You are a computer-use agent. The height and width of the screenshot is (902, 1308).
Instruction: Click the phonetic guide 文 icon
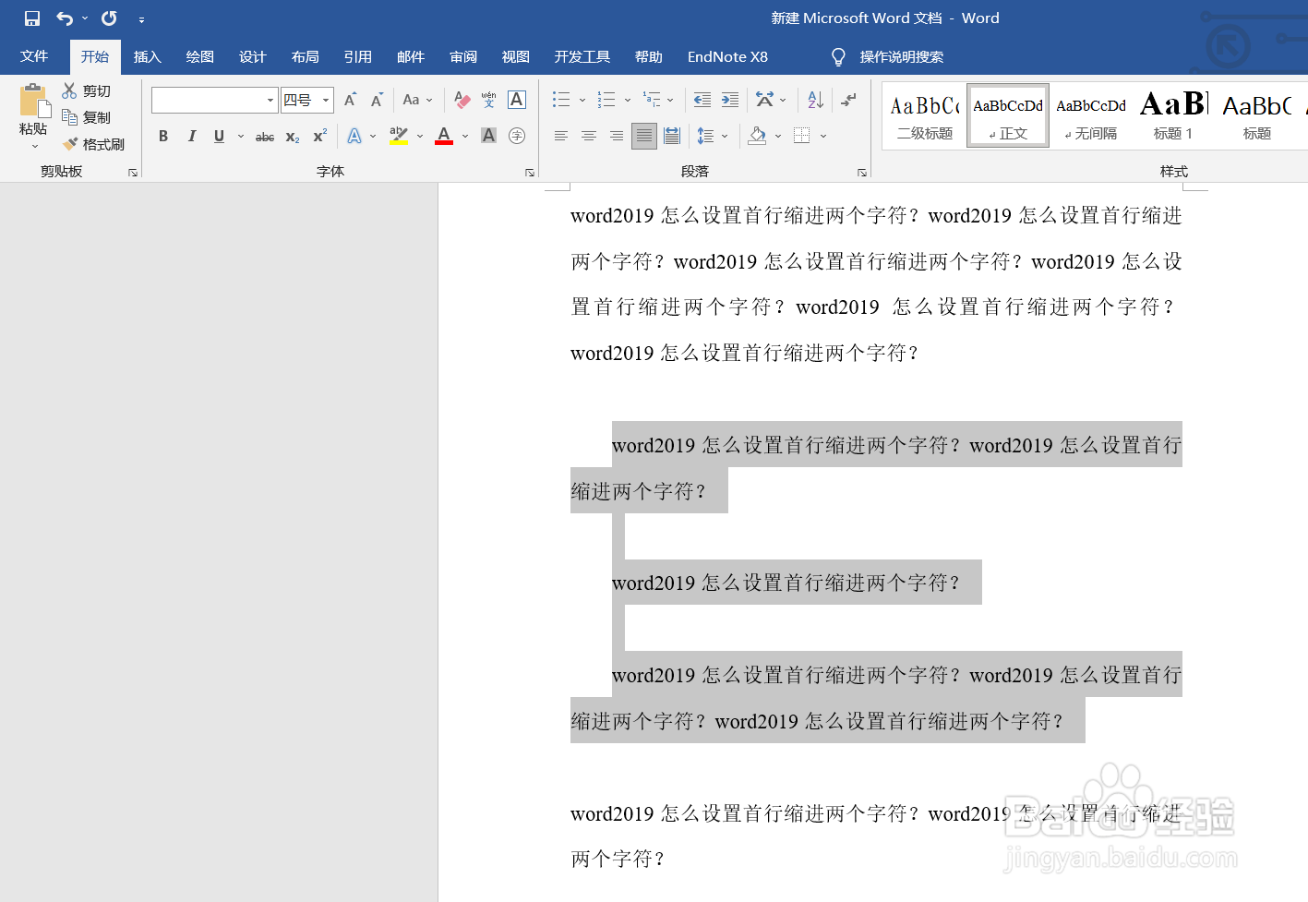click(489, 100)
